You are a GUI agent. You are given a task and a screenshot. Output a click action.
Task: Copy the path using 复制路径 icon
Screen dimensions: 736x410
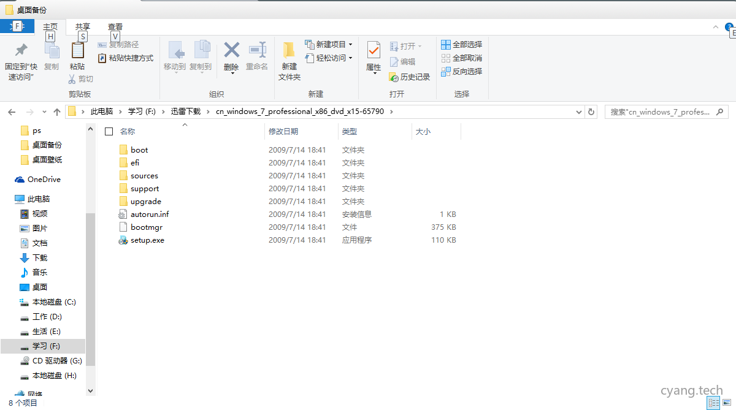coord(120,45)
